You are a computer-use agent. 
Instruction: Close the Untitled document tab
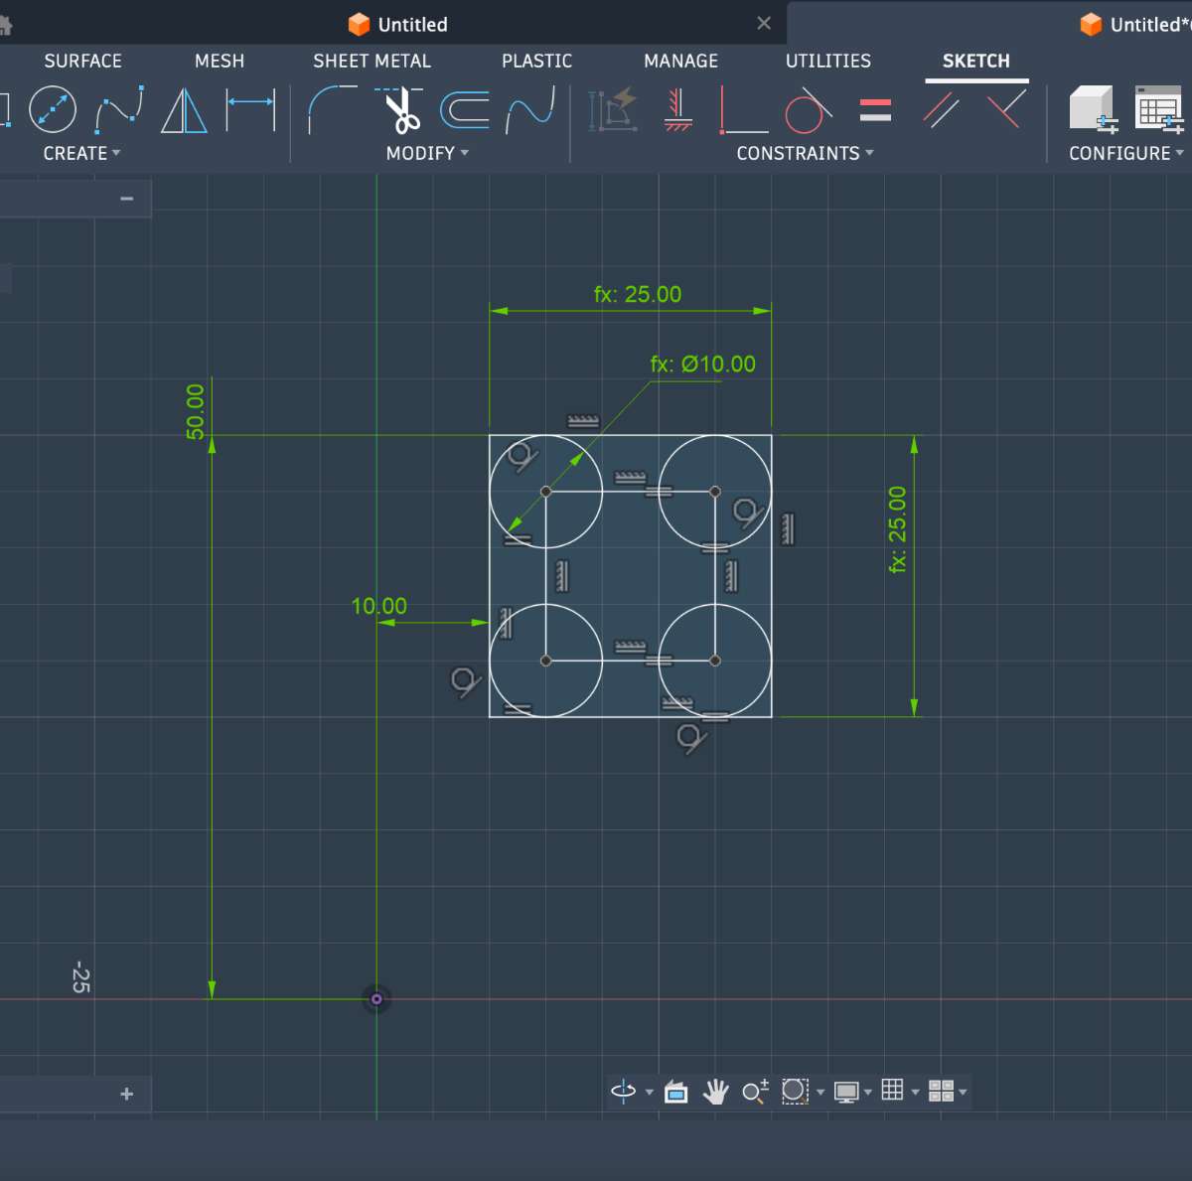[763, 24]
